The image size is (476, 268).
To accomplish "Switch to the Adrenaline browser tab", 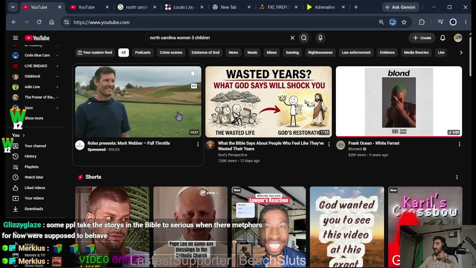I will click(326, 7).
